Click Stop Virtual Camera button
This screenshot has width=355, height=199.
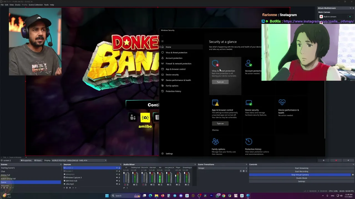pos(300,175)
